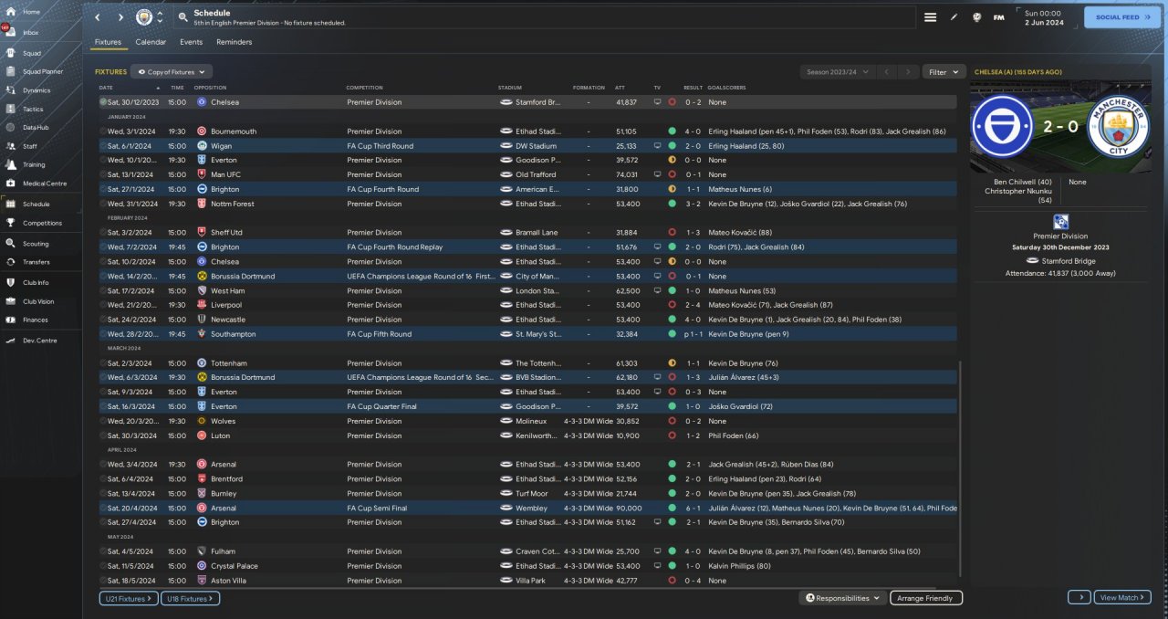Screen dimensions: 1168x619
Task: Click the Social Feed button
Action: point(1121,17)
